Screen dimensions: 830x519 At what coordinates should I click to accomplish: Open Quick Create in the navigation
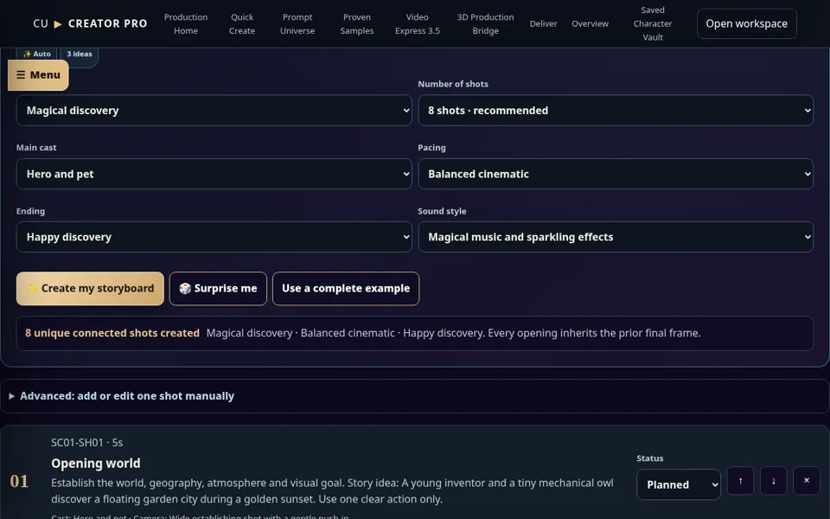point(242,24)
